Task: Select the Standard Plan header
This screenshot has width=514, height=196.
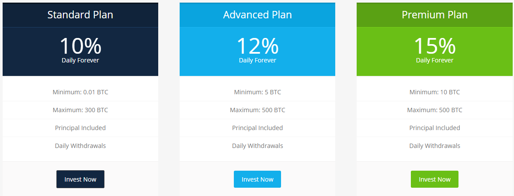Action: point(80,15)
